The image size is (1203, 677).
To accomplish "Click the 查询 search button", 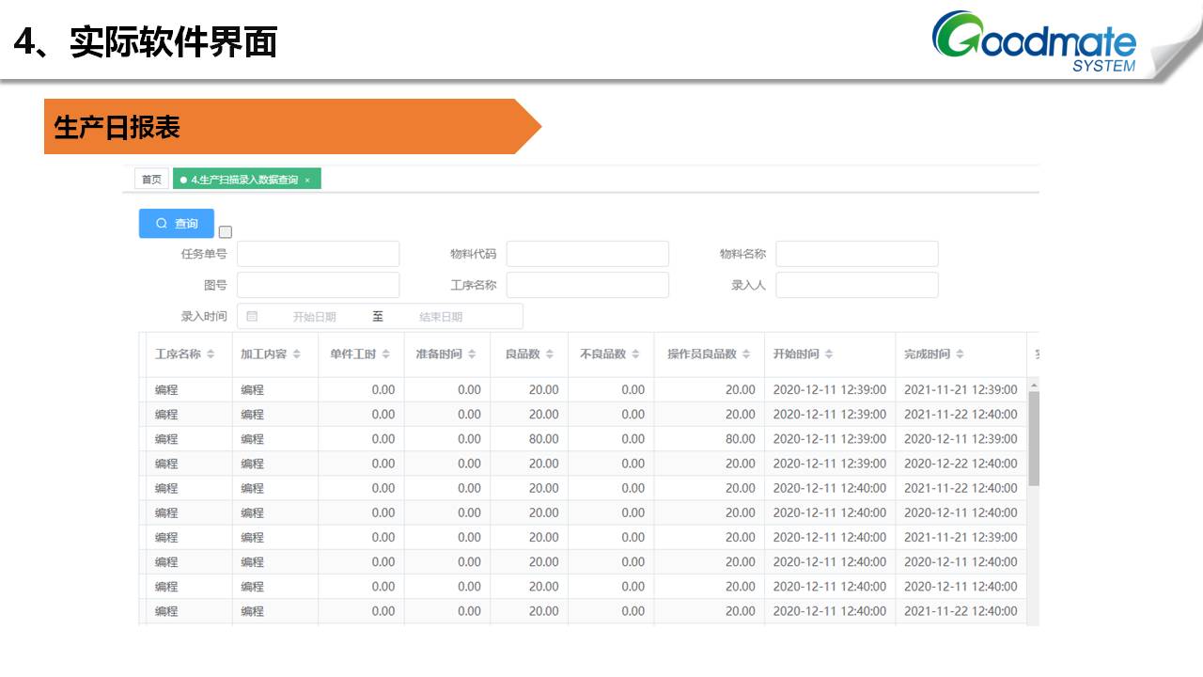I will [177, 223].
